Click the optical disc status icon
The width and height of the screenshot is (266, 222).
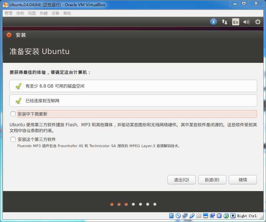178,215
